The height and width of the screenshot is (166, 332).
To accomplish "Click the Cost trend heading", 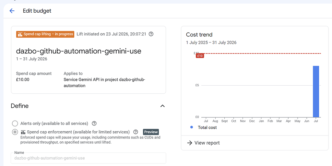I will (199, 34).
